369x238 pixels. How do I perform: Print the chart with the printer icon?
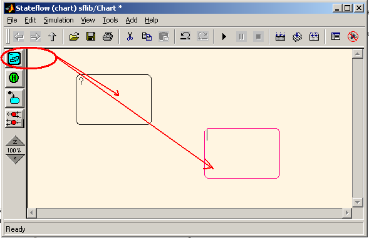click(x=108, y=37)
